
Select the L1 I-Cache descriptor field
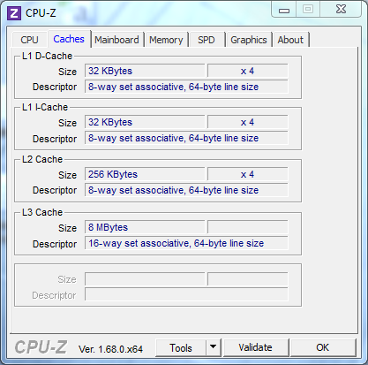(x=186, y=138)
